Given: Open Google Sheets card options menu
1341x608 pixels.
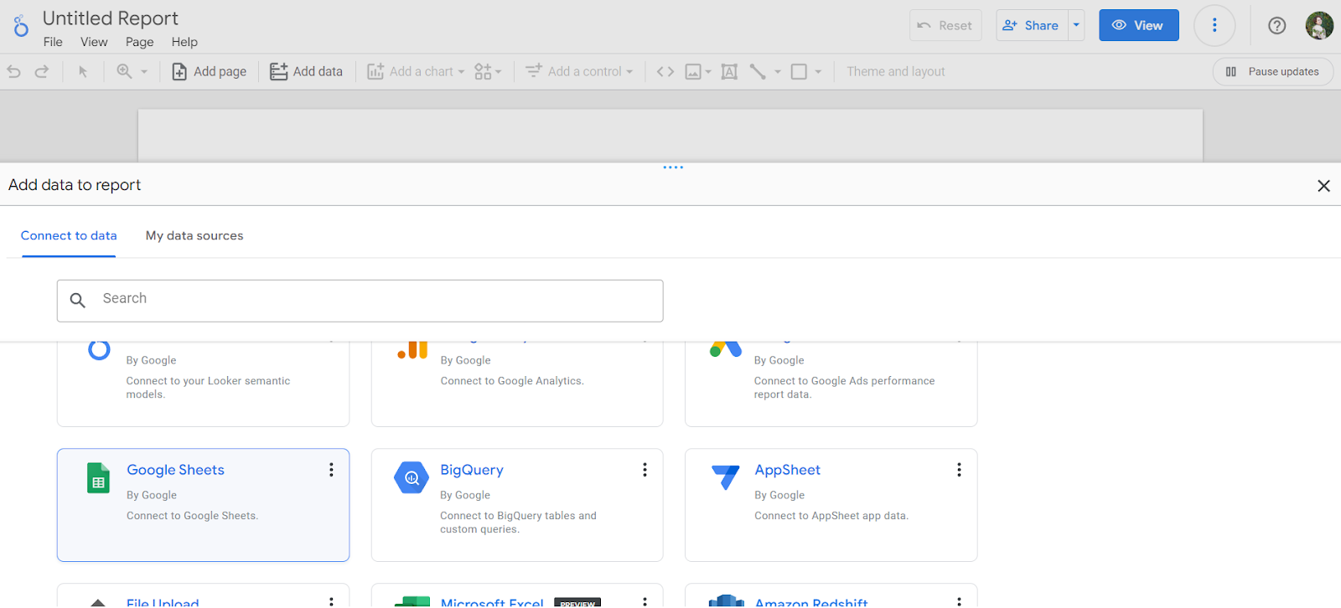Looking at the screenshot, I should 331,470.
